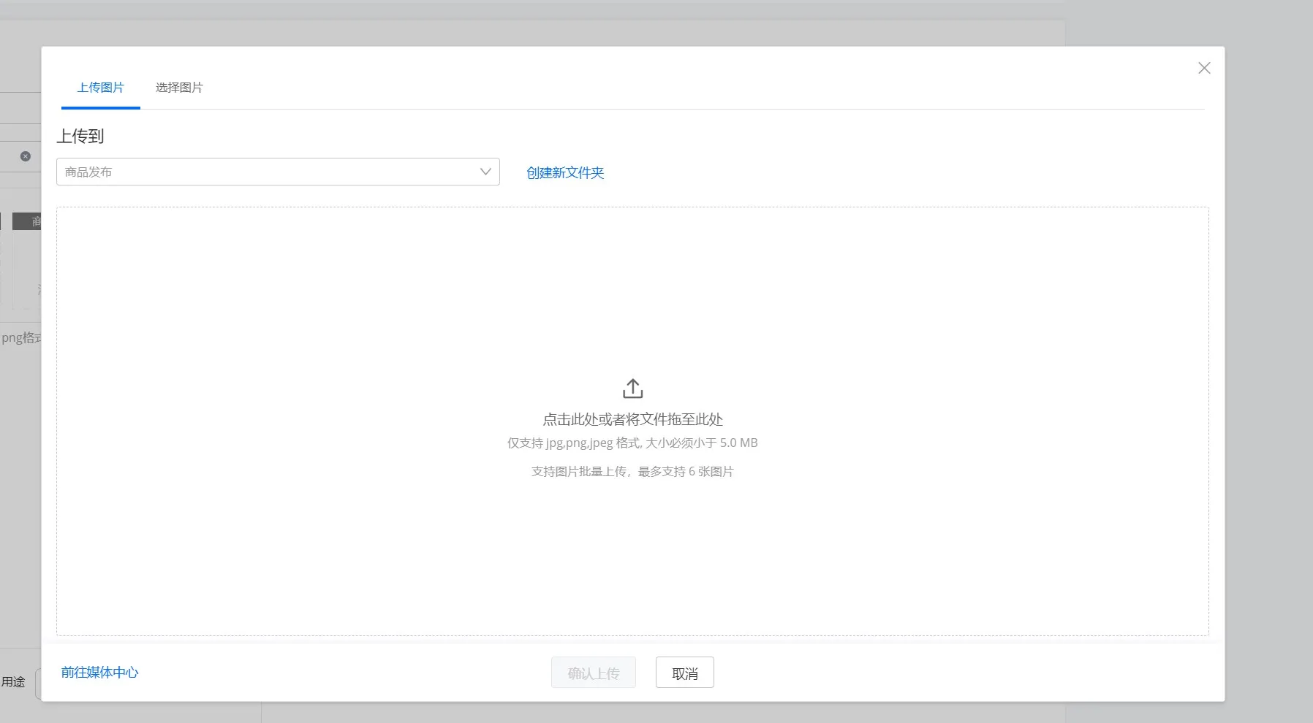Click the 取消 button

coord(685,673)
